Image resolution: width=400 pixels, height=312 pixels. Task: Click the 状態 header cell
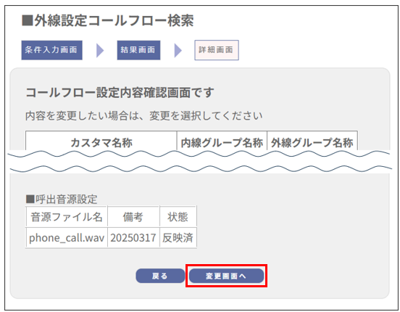[178, 217]
